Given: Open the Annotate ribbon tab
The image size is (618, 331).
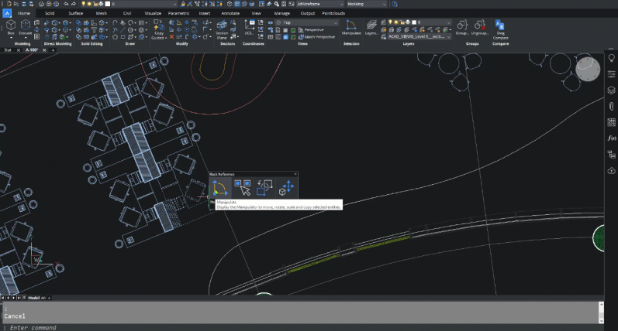Looking at the screenshot, I should click(x=230, y=13).
